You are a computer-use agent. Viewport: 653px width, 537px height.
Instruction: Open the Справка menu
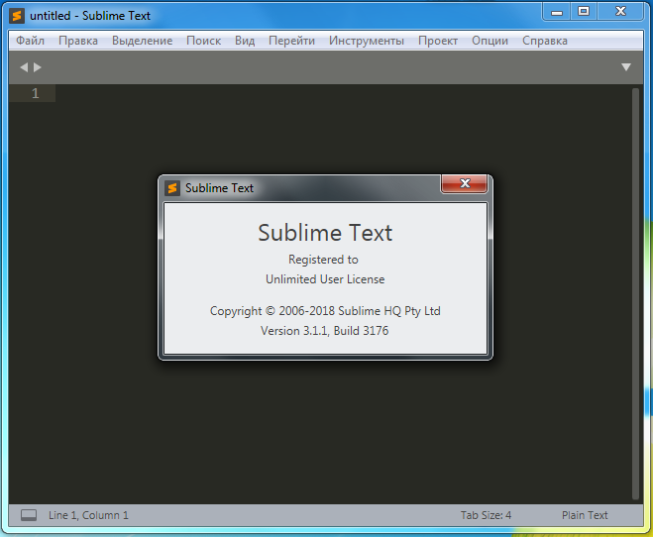[545, 41]
